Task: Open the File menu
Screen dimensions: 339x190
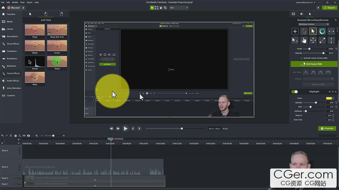Action: [3, 2]
